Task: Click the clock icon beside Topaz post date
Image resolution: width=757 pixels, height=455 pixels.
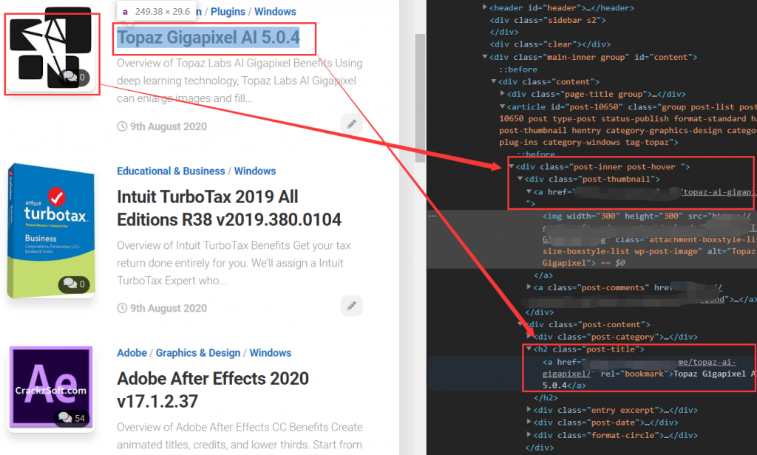Action: pos(122,126)
